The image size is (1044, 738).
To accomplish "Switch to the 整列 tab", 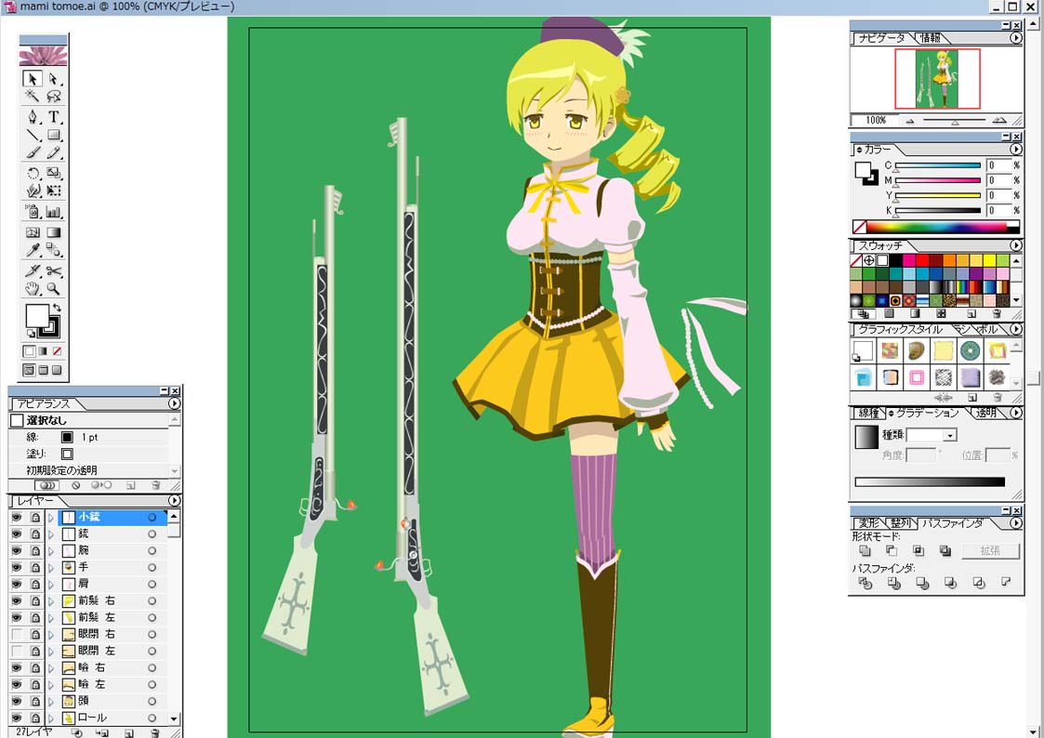I will point(900,523).
